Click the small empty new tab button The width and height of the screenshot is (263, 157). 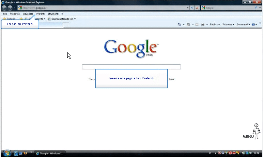tap(66, 25)
